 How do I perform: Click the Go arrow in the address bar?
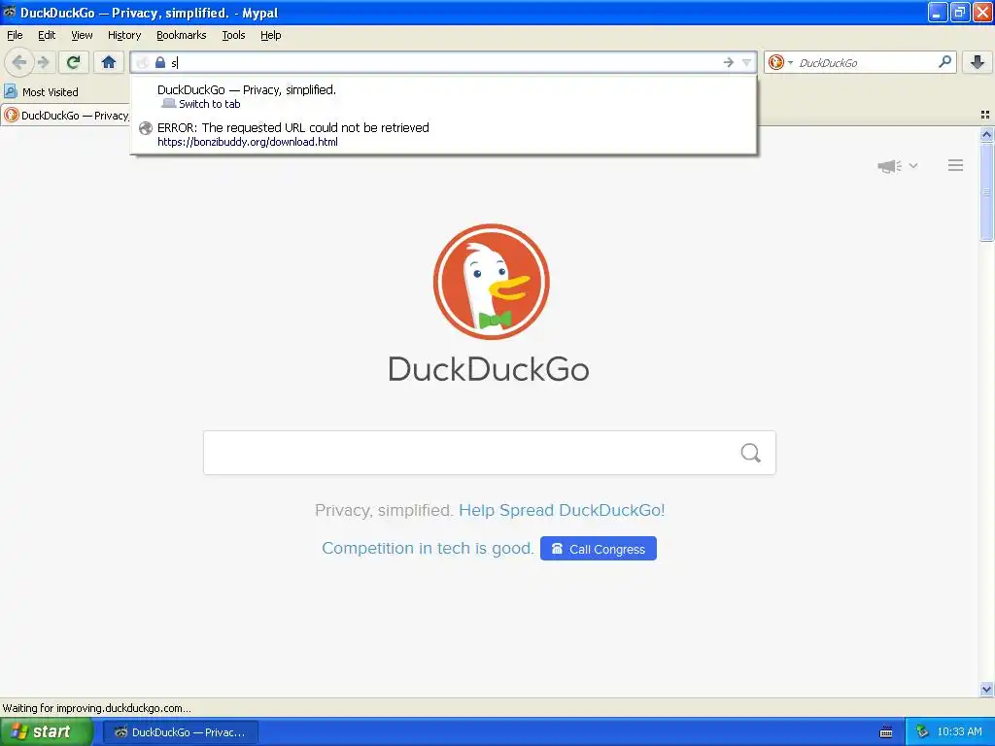pos(728,62)
